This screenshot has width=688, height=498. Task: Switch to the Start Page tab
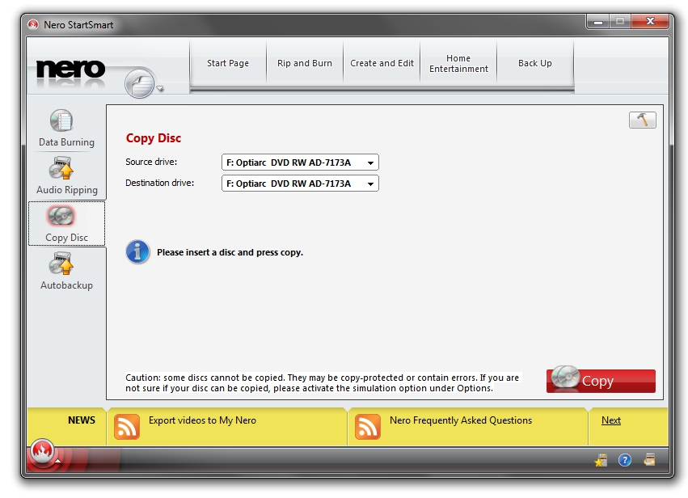228,63
